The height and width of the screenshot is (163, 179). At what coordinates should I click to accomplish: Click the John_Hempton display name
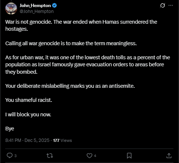35,6
